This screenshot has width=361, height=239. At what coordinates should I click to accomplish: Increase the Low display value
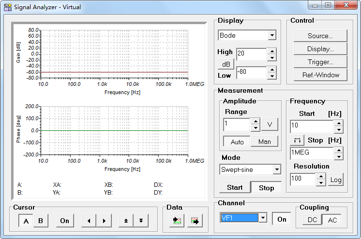(272, 70)
